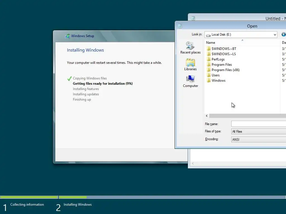Click inside the File name field
This screenshot has width=286, height=214.
point(259,124)
